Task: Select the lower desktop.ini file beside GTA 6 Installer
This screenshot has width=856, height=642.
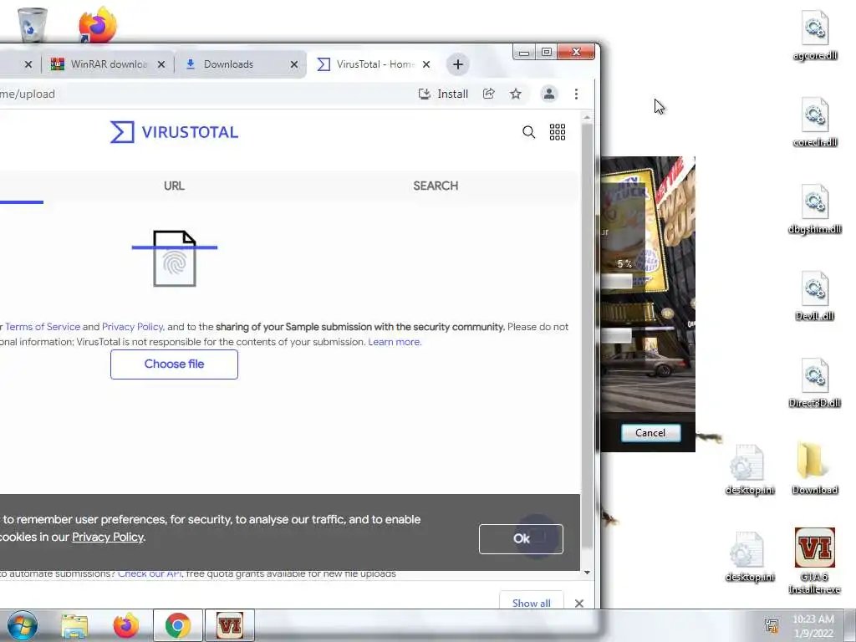Action: coord(750,557)
